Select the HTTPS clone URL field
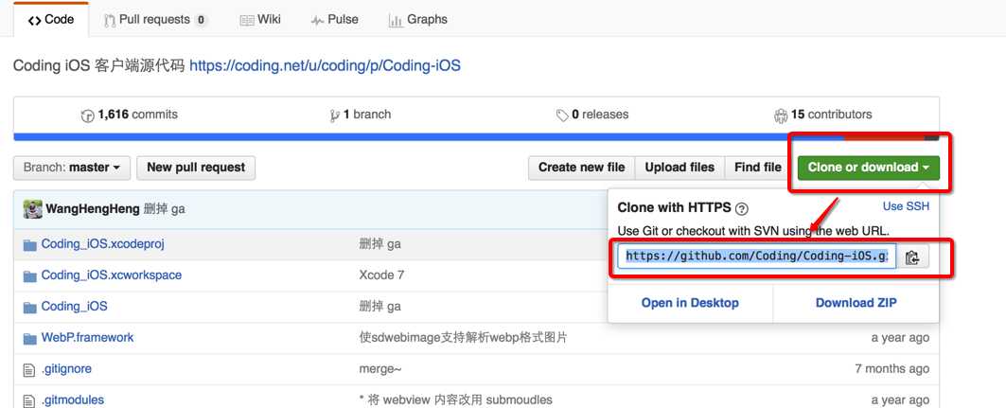1006x408 pixels. coord(757,257)
